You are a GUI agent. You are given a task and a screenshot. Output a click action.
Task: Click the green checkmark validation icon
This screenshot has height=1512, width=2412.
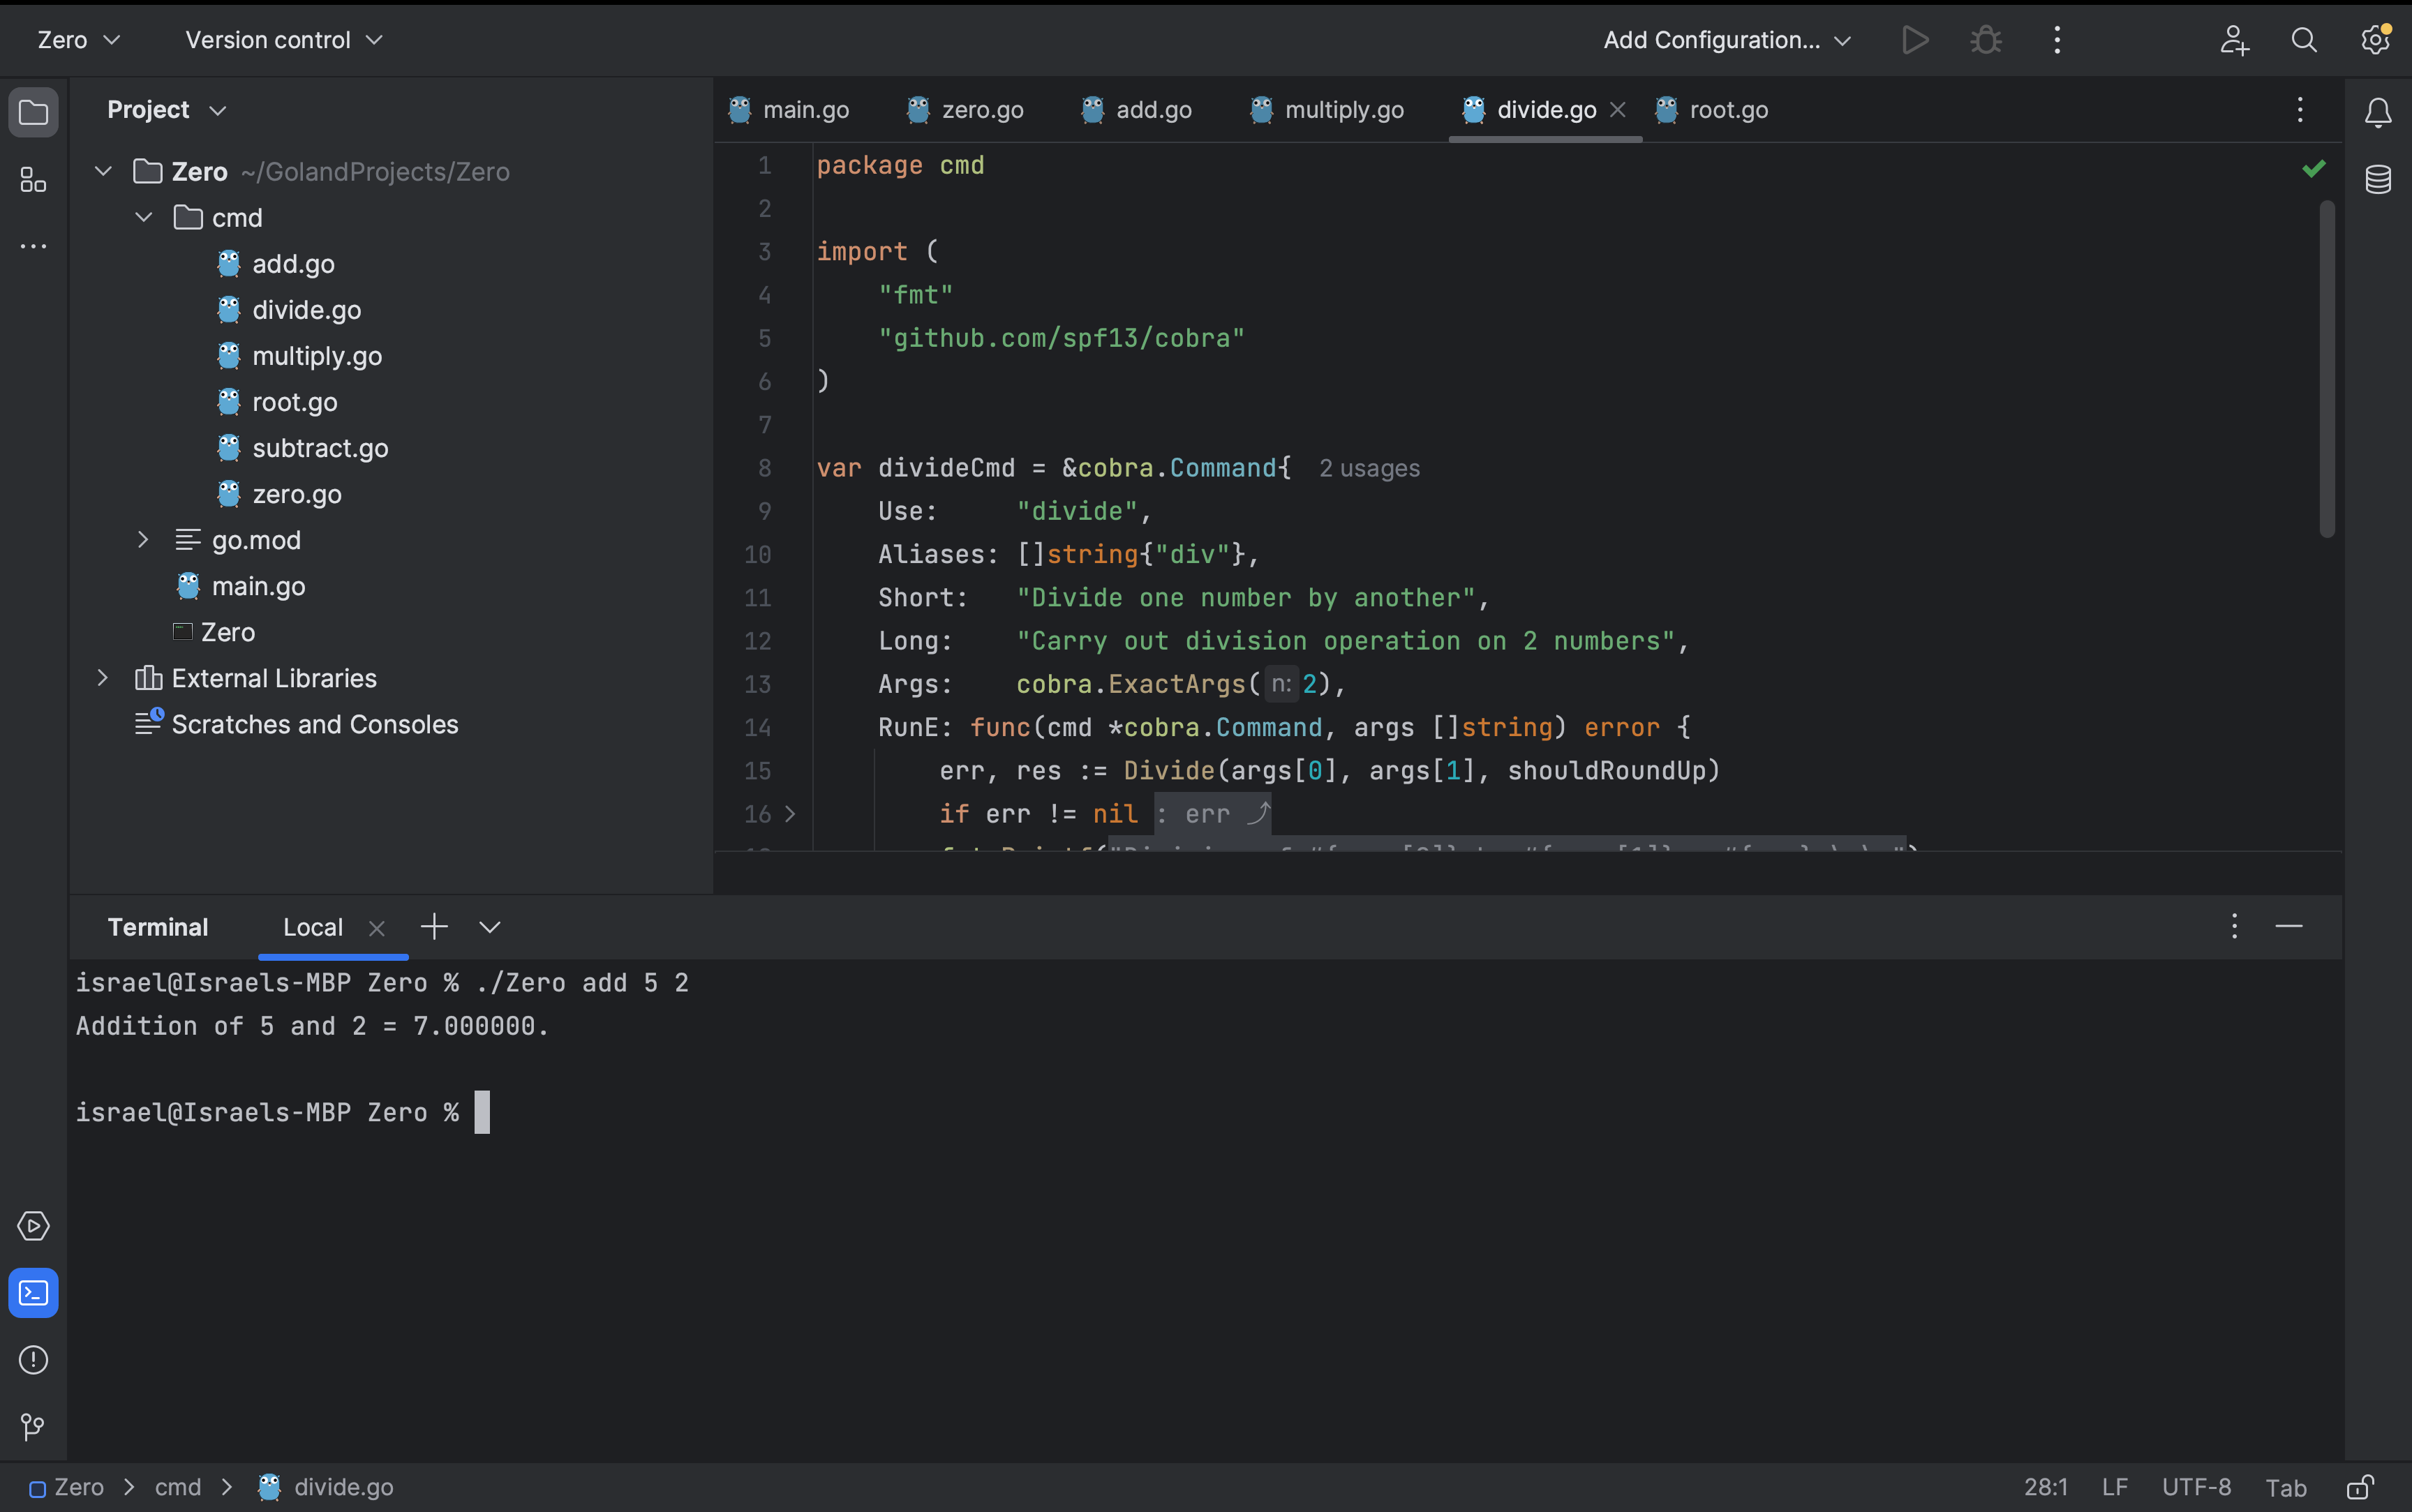2314,169
